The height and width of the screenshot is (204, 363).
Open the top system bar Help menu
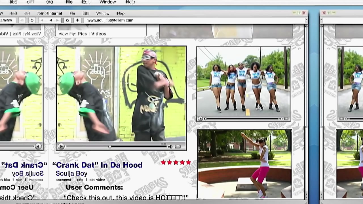pos(130,2)
